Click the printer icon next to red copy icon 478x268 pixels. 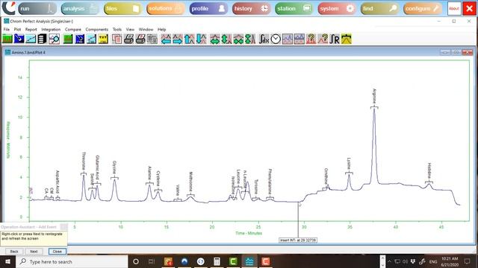(x=128, y=39)
